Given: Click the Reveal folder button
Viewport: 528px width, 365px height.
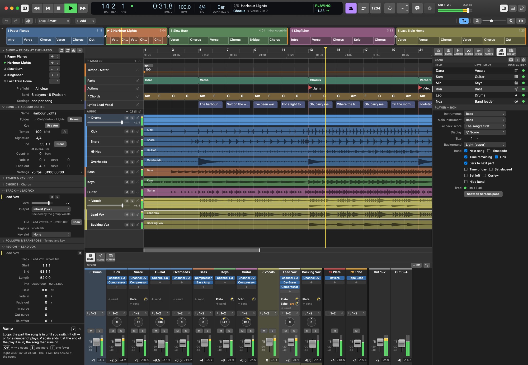Looking at the screenshot, I should 74,119.
